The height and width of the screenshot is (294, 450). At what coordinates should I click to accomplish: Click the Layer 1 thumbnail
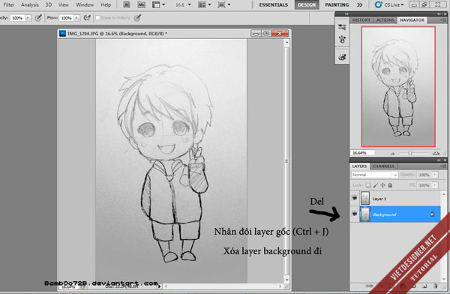tap(365, 198)
